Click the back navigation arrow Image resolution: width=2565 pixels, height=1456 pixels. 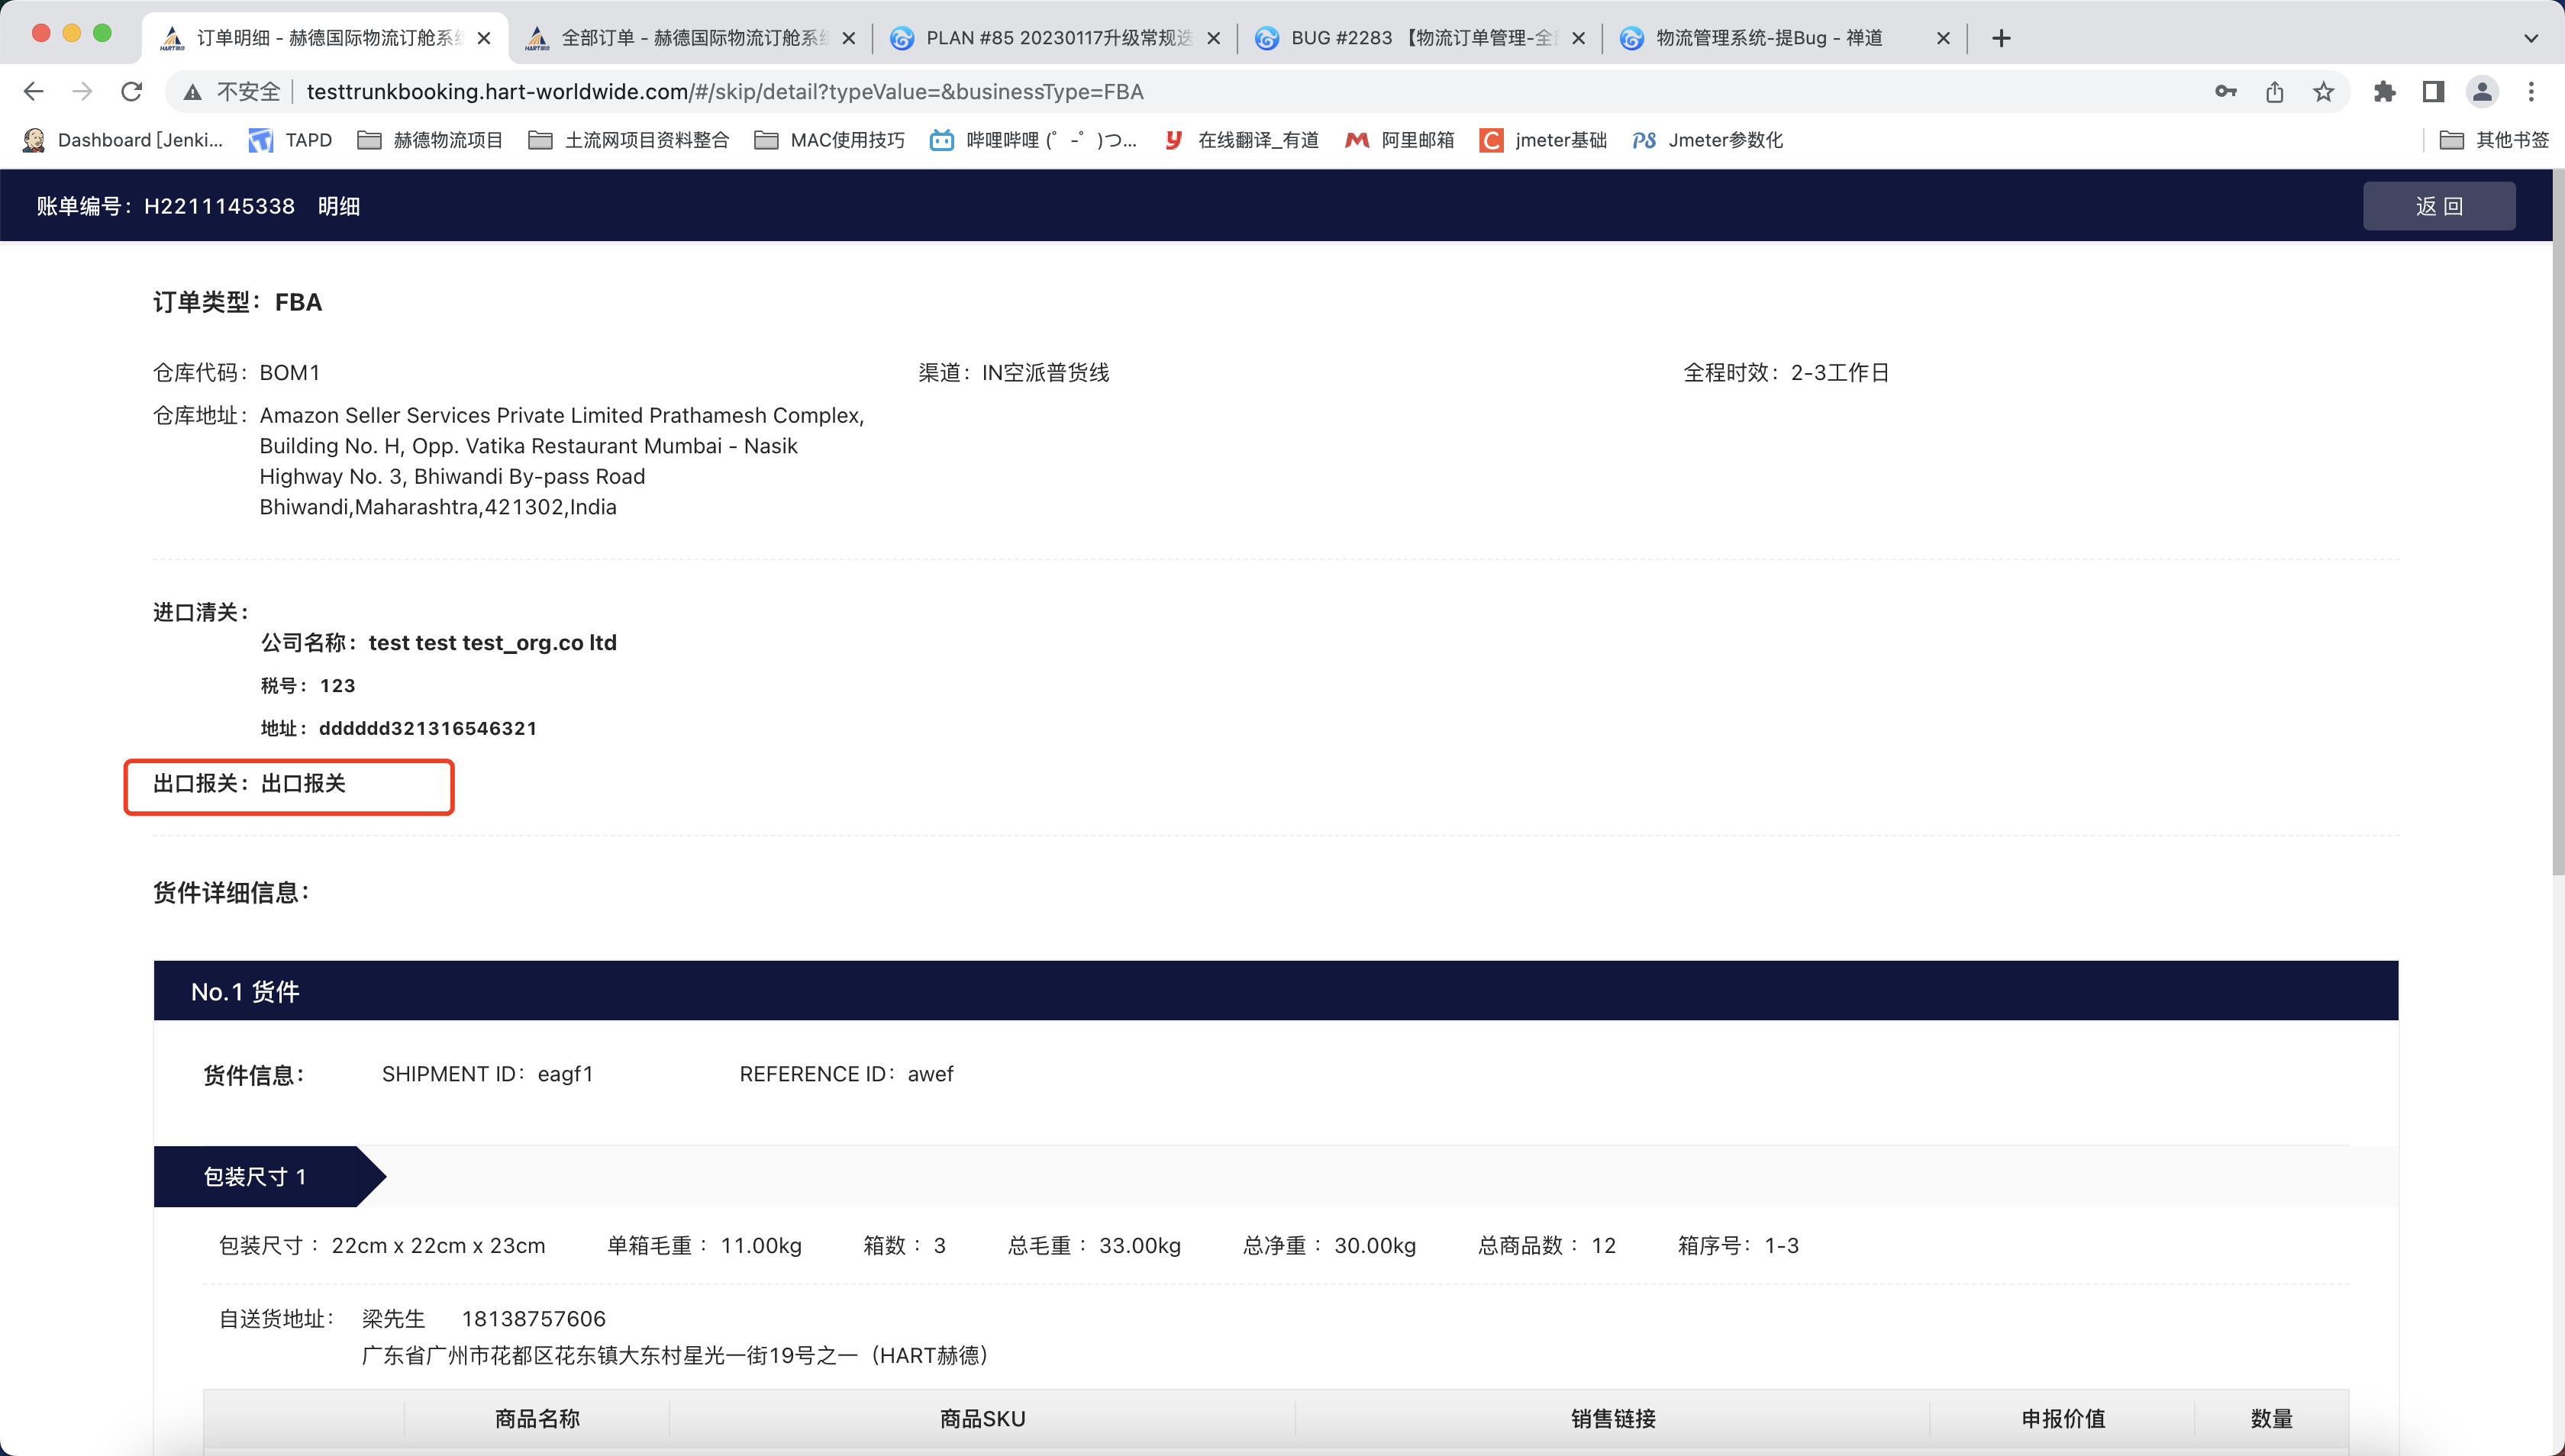(x=33, y=92)
